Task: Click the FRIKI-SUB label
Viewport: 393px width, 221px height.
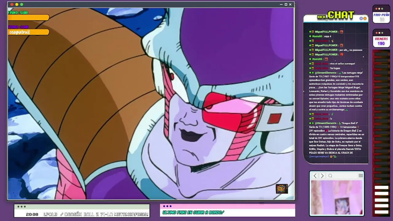Action: (x=18, y=13)
